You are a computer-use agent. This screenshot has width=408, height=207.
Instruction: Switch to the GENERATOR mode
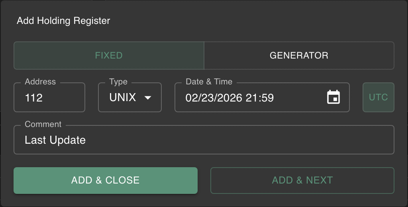(299, 55)
